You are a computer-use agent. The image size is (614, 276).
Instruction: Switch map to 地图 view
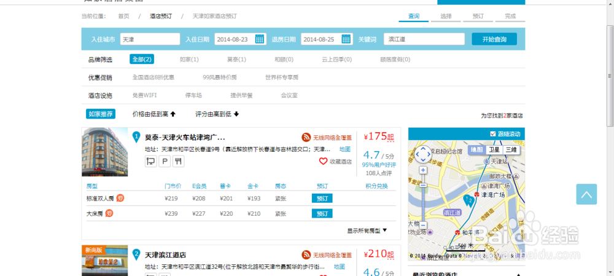477,150
